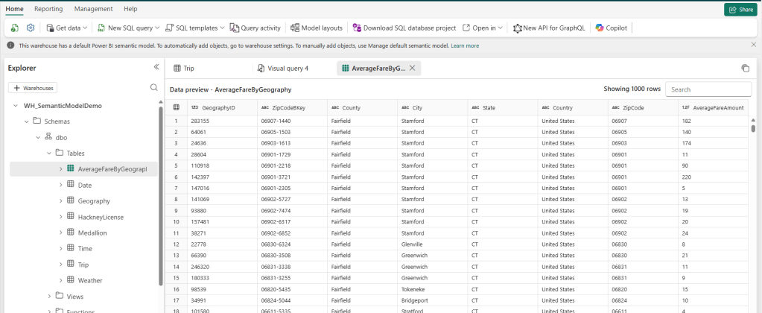Click the search icon in Explorer

[153, 87]
